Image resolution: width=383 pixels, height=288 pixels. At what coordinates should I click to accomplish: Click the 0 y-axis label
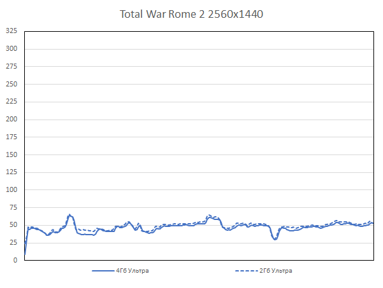pos(15,260)
